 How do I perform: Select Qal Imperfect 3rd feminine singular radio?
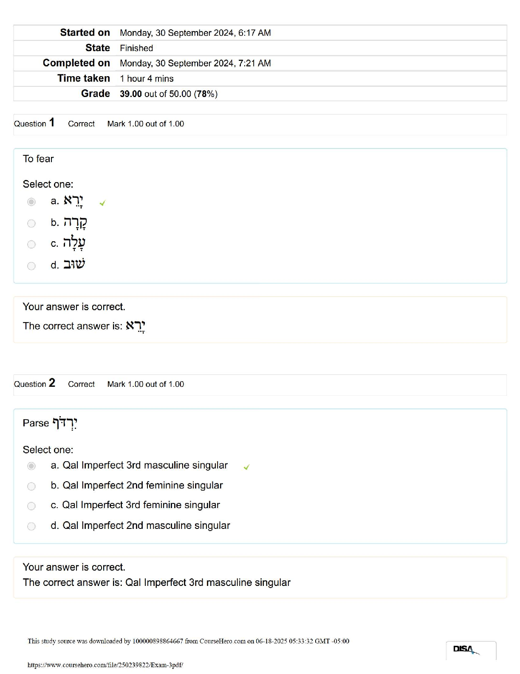click(x=31, y=506)
